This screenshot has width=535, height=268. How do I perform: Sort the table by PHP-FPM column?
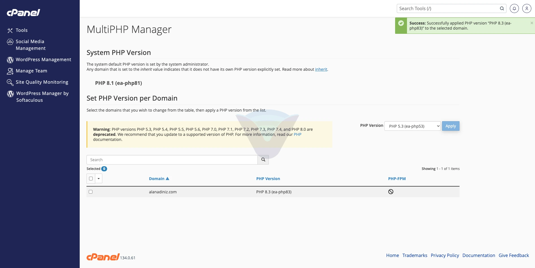point(397,179)
